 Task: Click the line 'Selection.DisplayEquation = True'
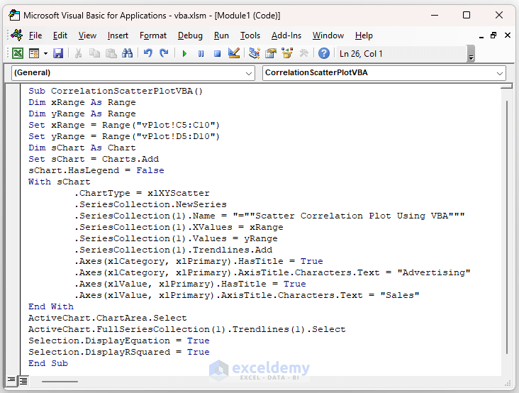pyautogui.click(x=119, y=341)
